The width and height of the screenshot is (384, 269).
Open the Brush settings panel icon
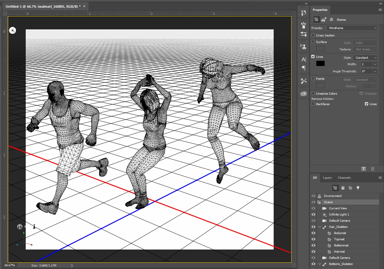[x=304, y=34]
